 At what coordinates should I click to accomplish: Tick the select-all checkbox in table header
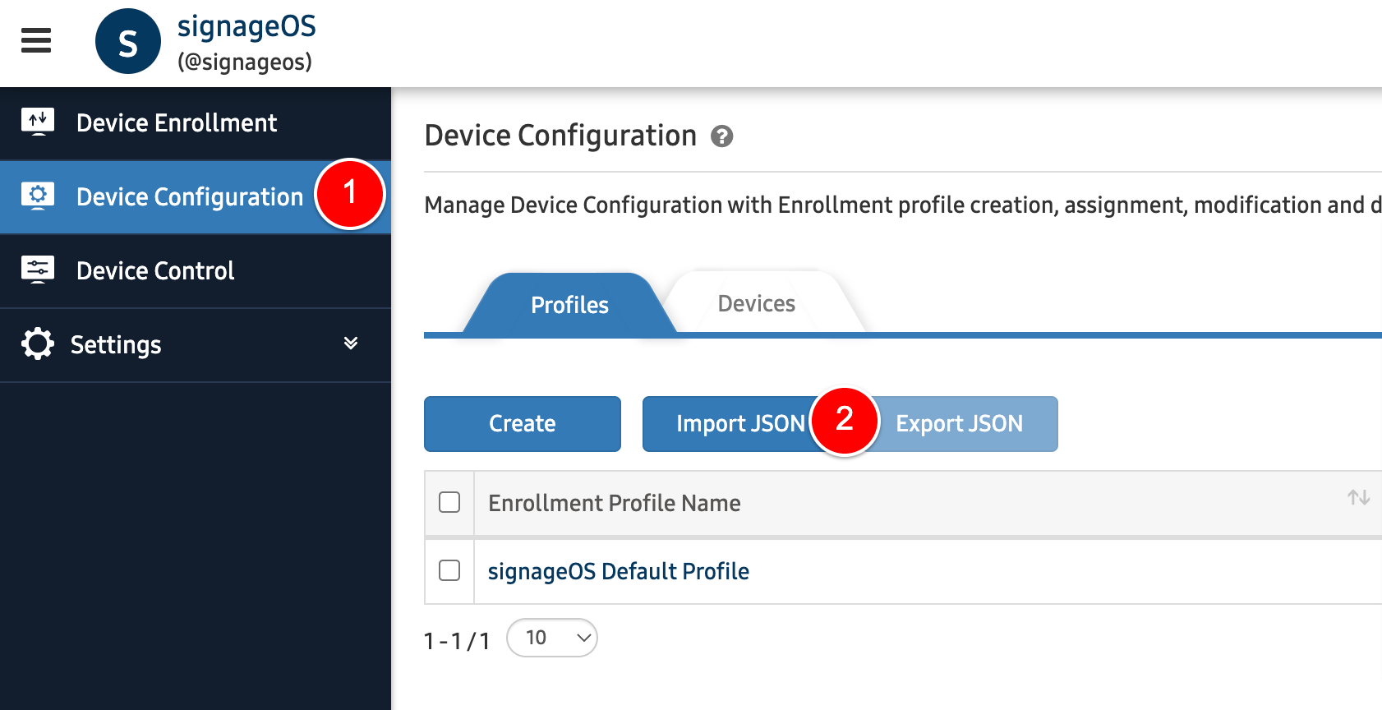(x=449, y=502)
